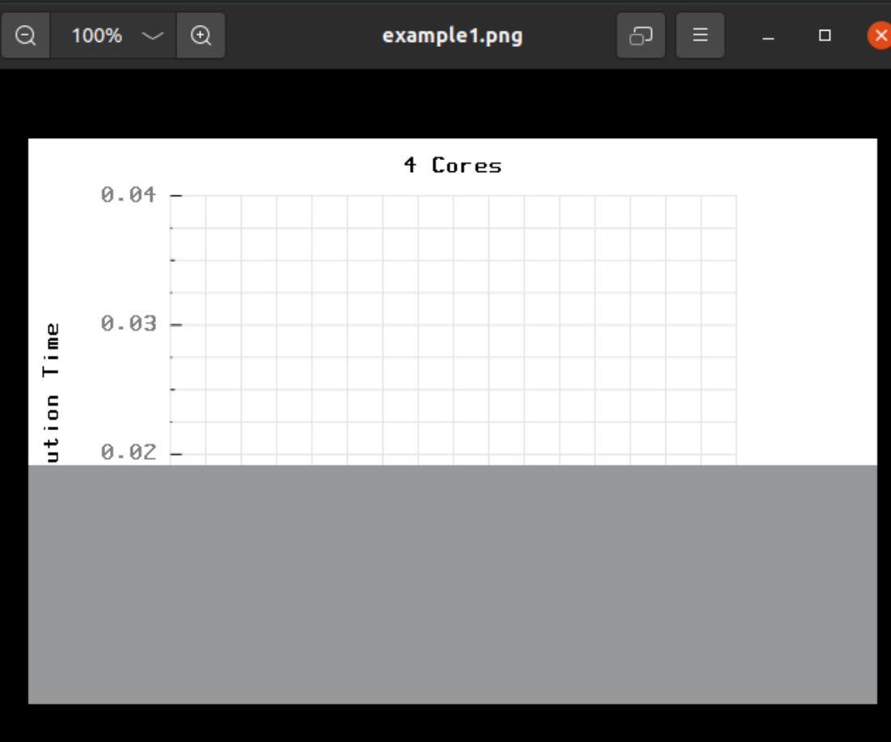Click the '4 Cores' chart title
This screenshot has height=742, width=891.
coord(453,166)
